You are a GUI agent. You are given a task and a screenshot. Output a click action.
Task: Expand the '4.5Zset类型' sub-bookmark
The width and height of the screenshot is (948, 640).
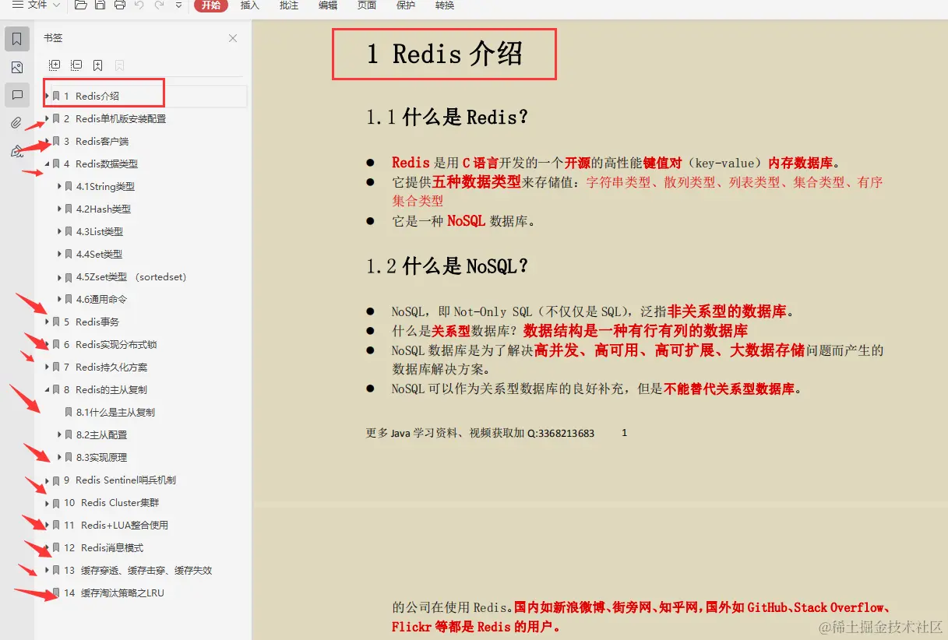60,276
